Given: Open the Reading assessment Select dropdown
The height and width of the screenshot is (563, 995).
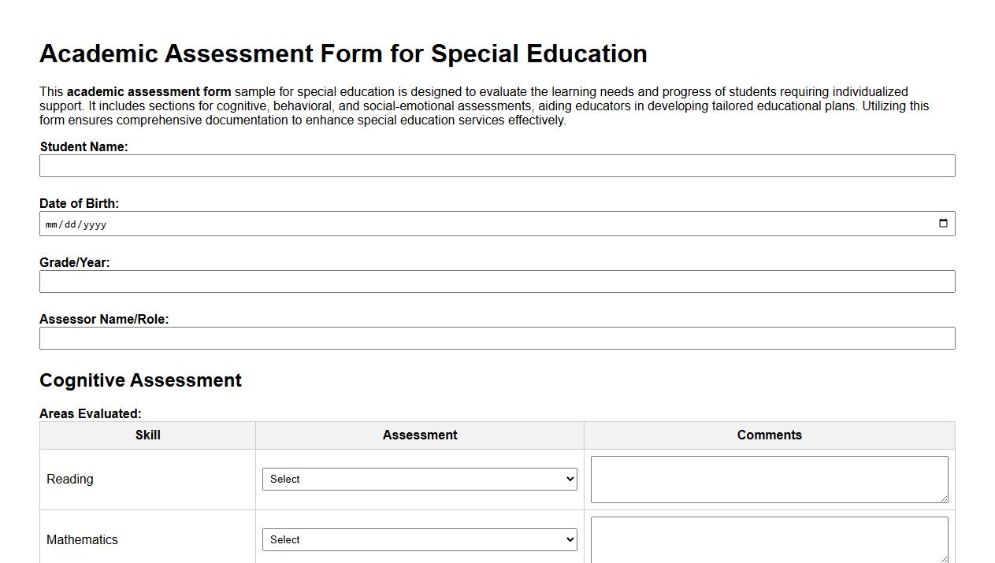Looking at the screenshot, I should (420, 479).
